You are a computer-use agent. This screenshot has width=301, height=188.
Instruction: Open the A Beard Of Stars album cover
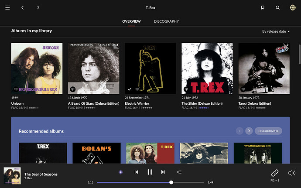pyautogui.click(x=94, y=68)
